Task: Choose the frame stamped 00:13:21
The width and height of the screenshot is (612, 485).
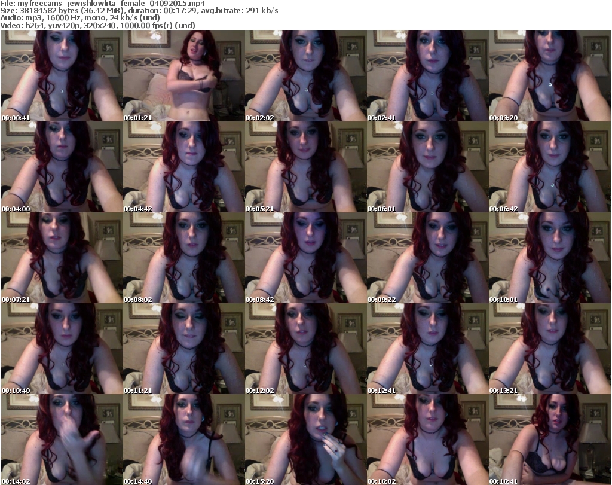Action: [550, 349]
